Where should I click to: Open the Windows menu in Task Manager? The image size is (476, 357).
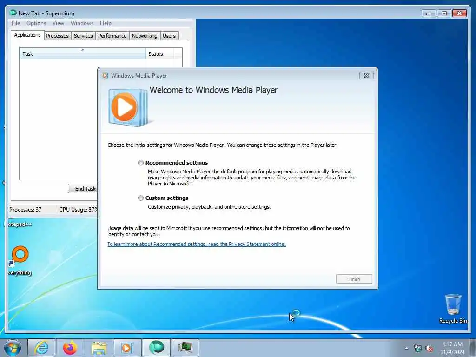(82, 23)
